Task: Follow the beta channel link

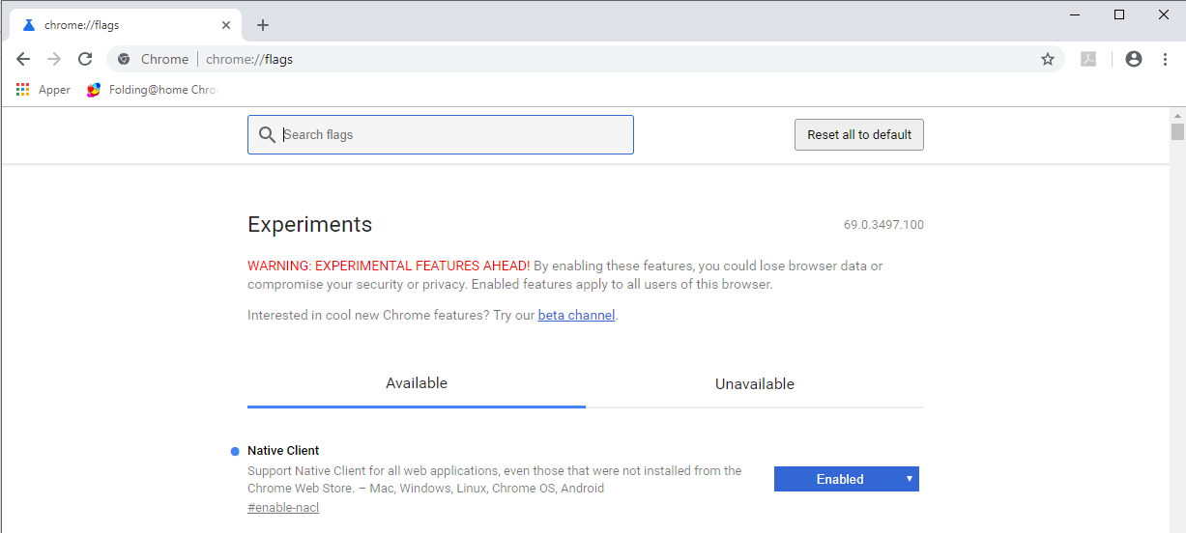Action: click(x=576, y=315)
